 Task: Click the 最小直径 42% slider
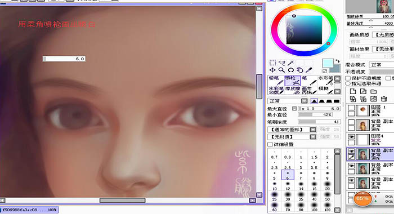click(x=315, y=115)
